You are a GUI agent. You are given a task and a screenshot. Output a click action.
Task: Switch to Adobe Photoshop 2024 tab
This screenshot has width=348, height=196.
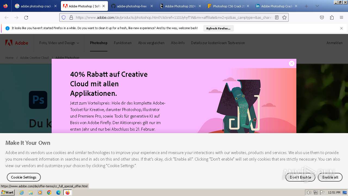coord(180,6)
